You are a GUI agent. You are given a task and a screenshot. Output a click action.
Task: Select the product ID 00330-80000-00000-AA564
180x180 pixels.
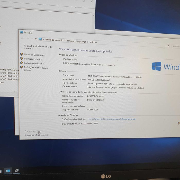tap(86, 123)
